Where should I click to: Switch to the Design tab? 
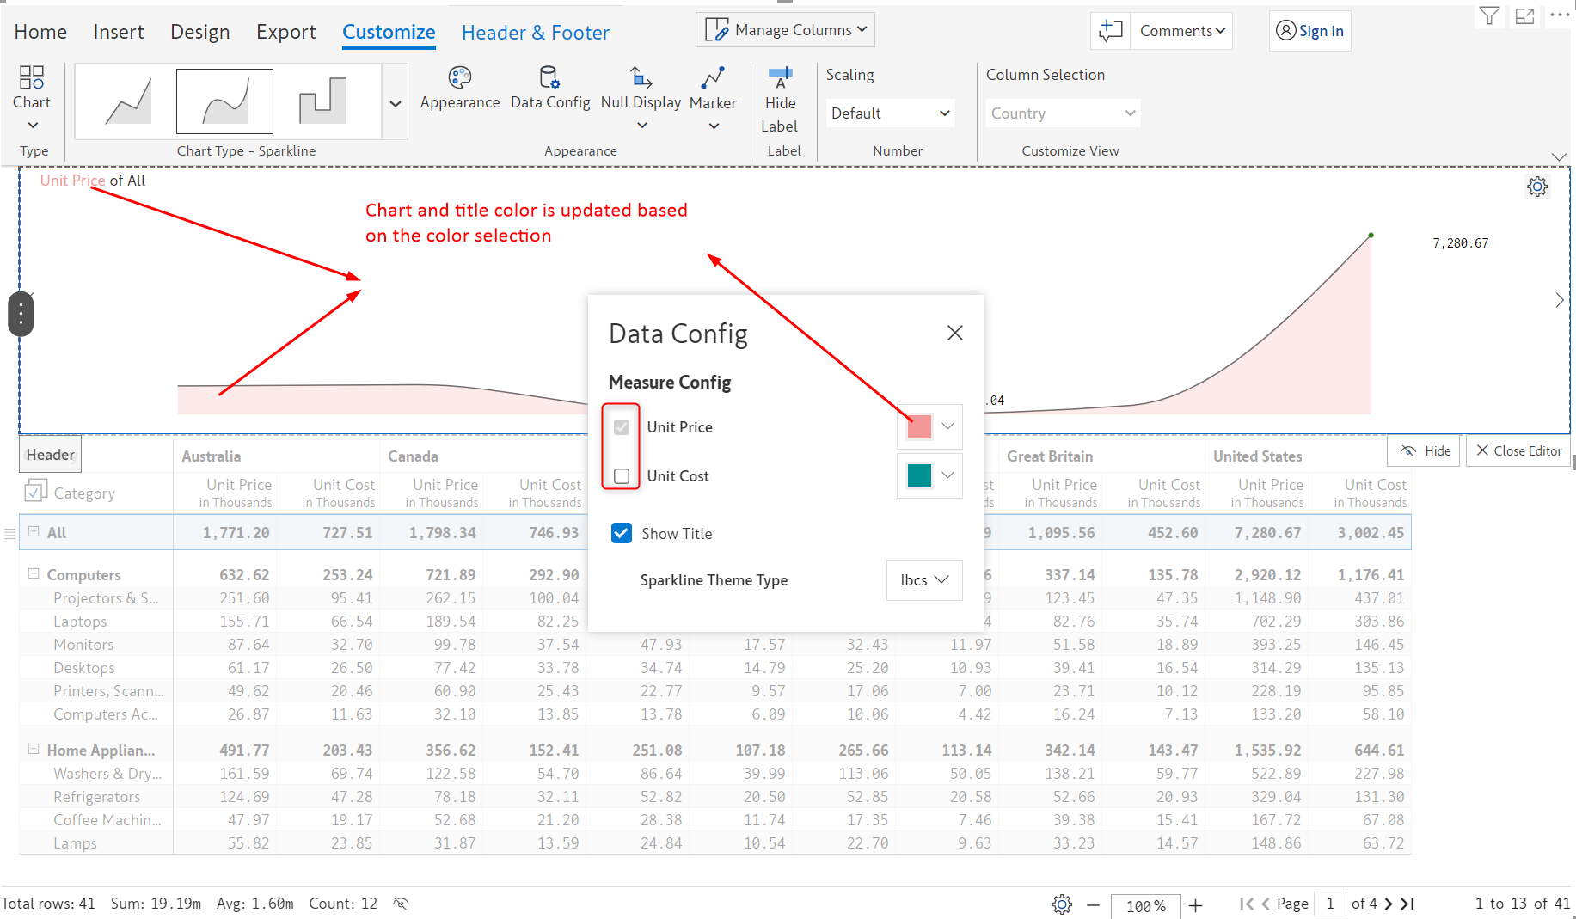199,32
